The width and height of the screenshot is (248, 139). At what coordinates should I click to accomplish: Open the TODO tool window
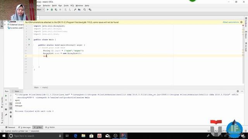tap(50, 127)
